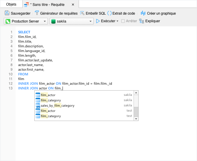The width and height of the screenshot is (197, 161).
Task: Click the Extrait de code label
Action: point(124,13)
